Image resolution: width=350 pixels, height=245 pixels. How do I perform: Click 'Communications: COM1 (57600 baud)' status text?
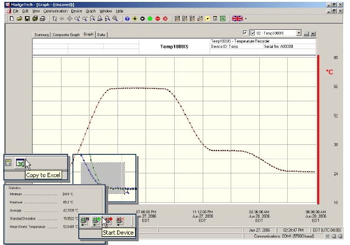284,236
